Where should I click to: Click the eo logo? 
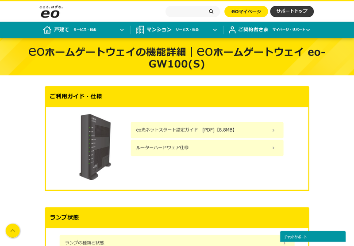(50, 12)
